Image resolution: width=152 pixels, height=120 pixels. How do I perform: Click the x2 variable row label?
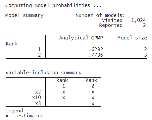click(38, 92)
